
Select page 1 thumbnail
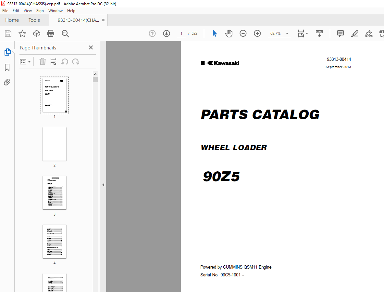[54, 95]
